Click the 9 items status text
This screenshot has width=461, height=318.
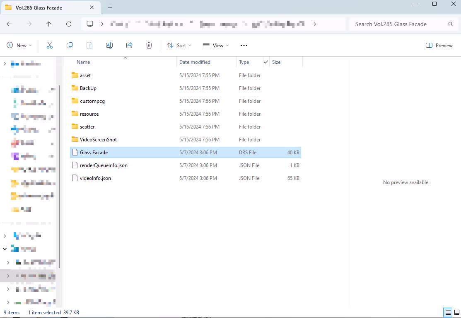coord(12,313)
